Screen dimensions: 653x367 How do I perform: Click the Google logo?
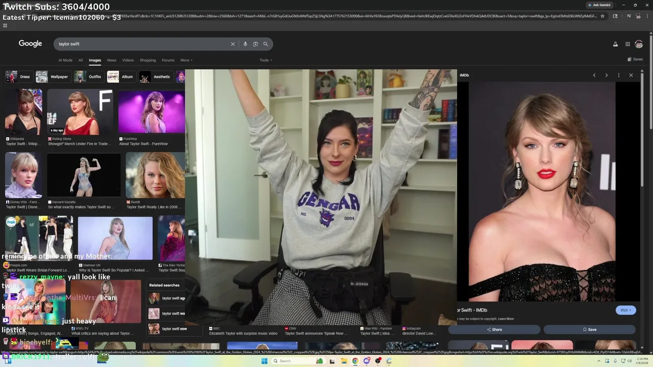click(x=30, y=44)
